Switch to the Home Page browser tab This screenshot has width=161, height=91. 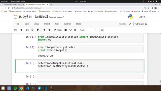(13, 5)
